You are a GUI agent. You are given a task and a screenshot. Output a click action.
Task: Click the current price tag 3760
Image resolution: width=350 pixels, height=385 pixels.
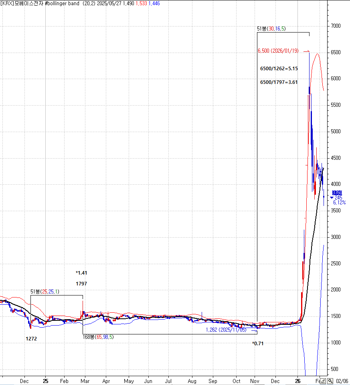pyautogui.click(x=337, y=193)
